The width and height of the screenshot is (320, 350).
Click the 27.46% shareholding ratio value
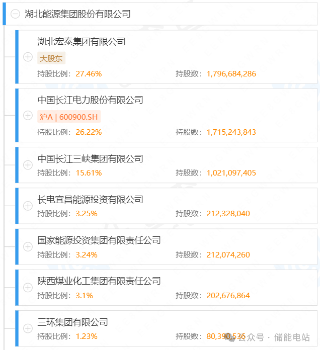point(89,74)
